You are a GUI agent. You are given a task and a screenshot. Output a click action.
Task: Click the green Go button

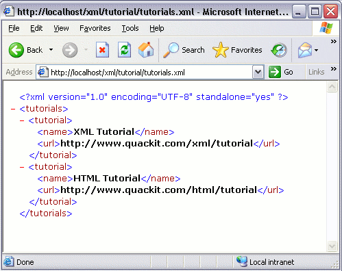pos(281,72)
